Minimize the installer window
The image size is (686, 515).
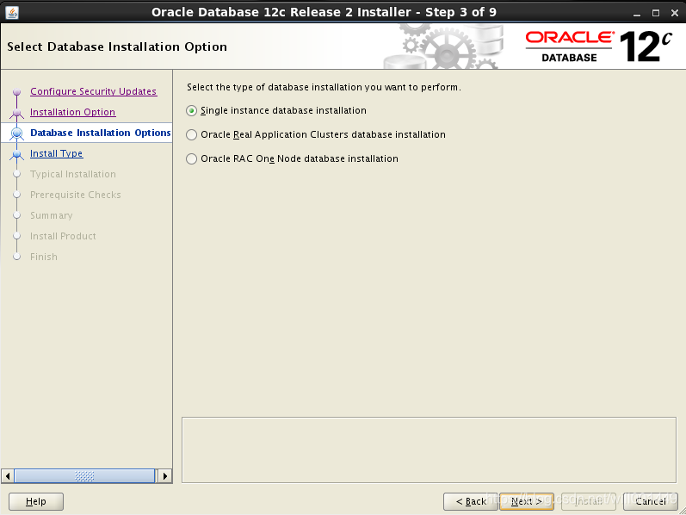pos(637,13)
